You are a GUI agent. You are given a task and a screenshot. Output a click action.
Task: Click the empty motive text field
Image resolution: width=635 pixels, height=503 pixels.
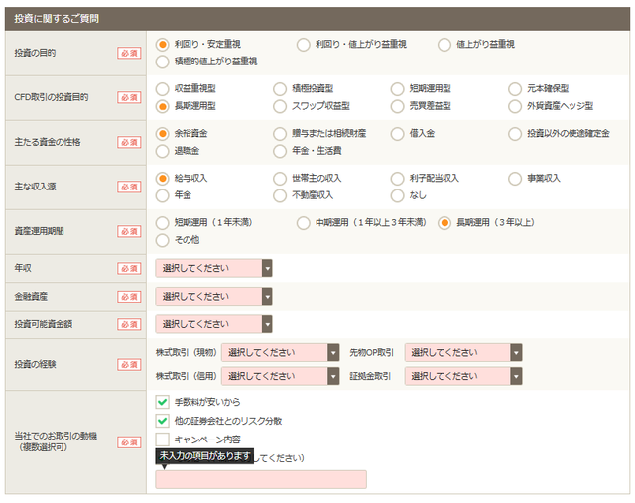tap(261, 479)
